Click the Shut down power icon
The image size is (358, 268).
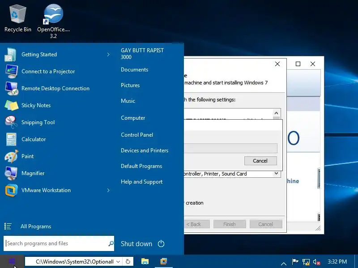(161, 243)
